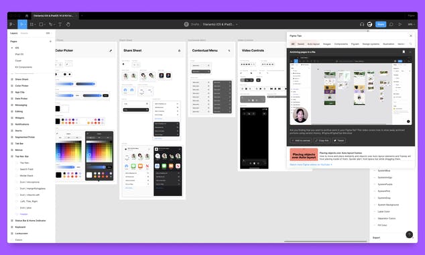Close the Figma Tips panel

(411, 36)
